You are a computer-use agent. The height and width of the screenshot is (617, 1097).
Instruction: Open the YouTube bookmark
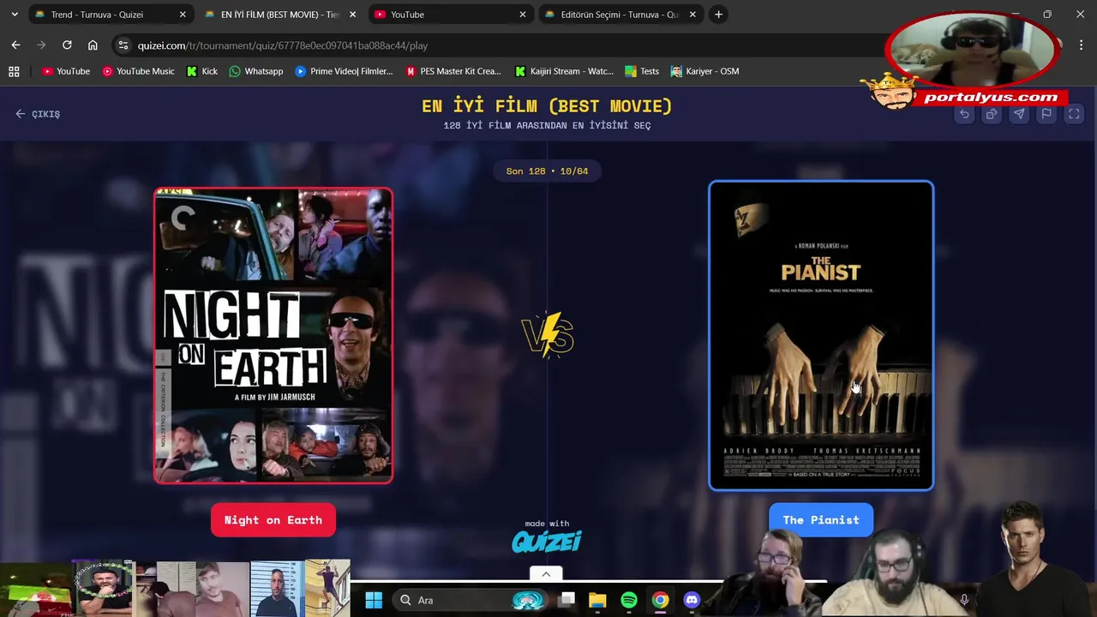pos(66,71)
